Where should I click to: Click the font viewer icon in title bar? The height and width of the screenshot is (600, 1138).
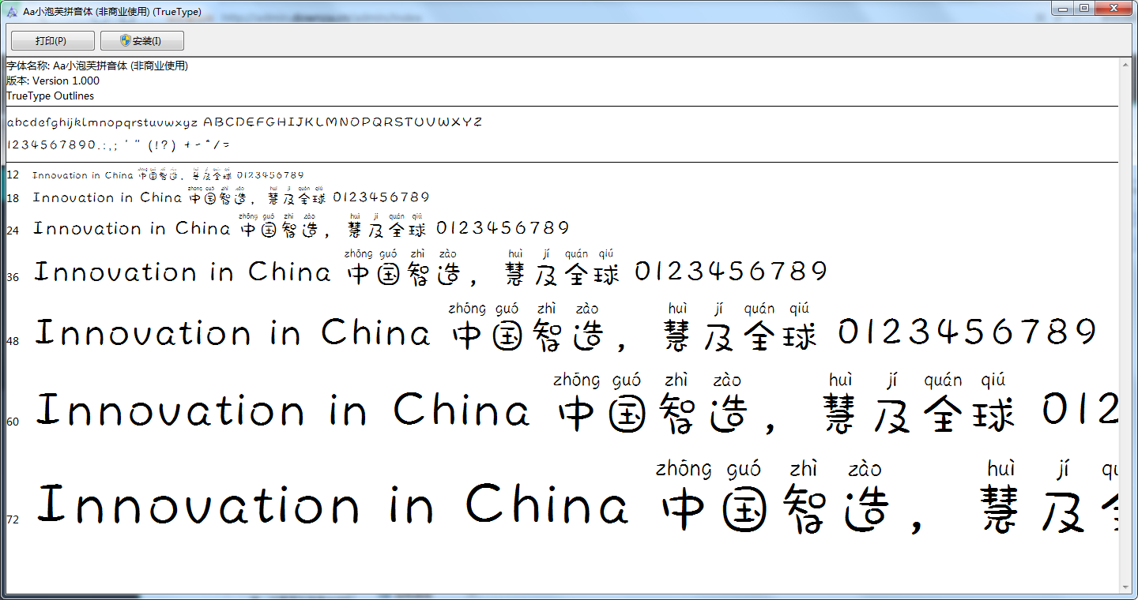point(12,12)
